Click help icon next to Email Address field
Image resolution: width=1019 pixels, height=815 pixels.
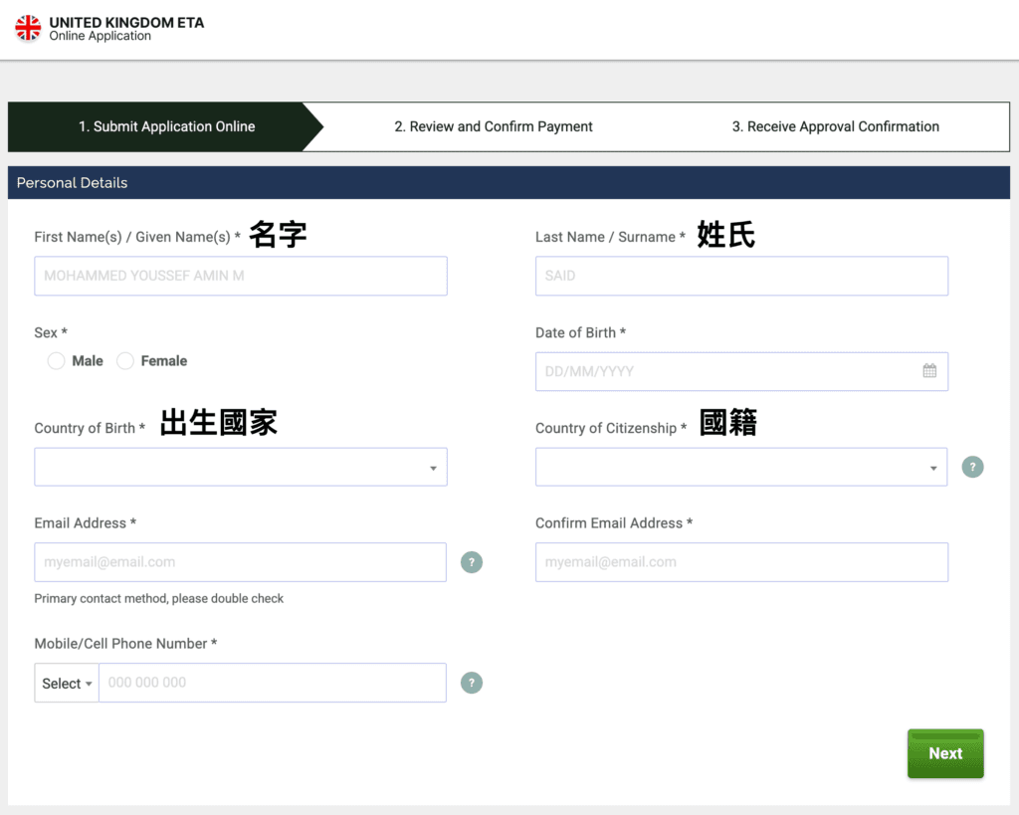click(472, 562)
